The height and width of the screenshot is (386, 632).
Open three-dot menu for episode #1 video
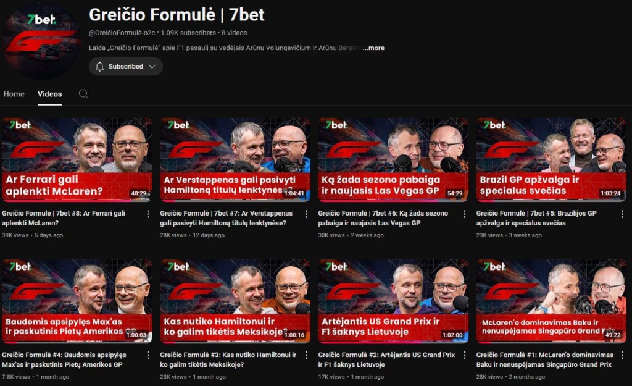pyautogui.click(x=622, y=355)
